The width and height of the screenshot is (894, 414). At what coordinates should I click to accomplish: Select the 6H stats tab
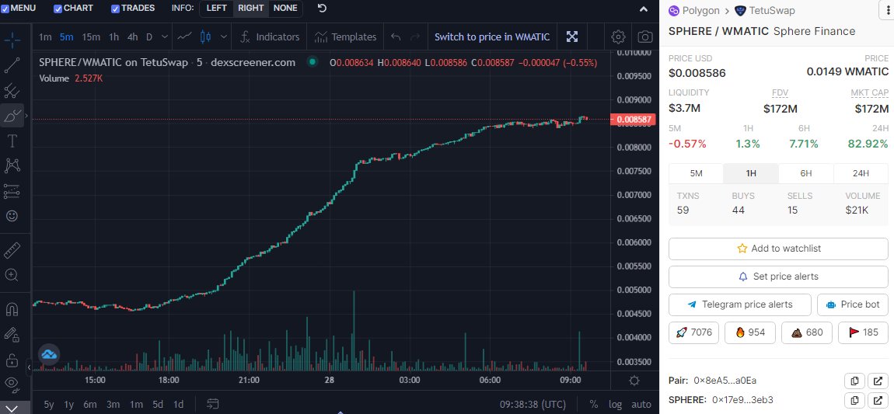pos(806,173)
